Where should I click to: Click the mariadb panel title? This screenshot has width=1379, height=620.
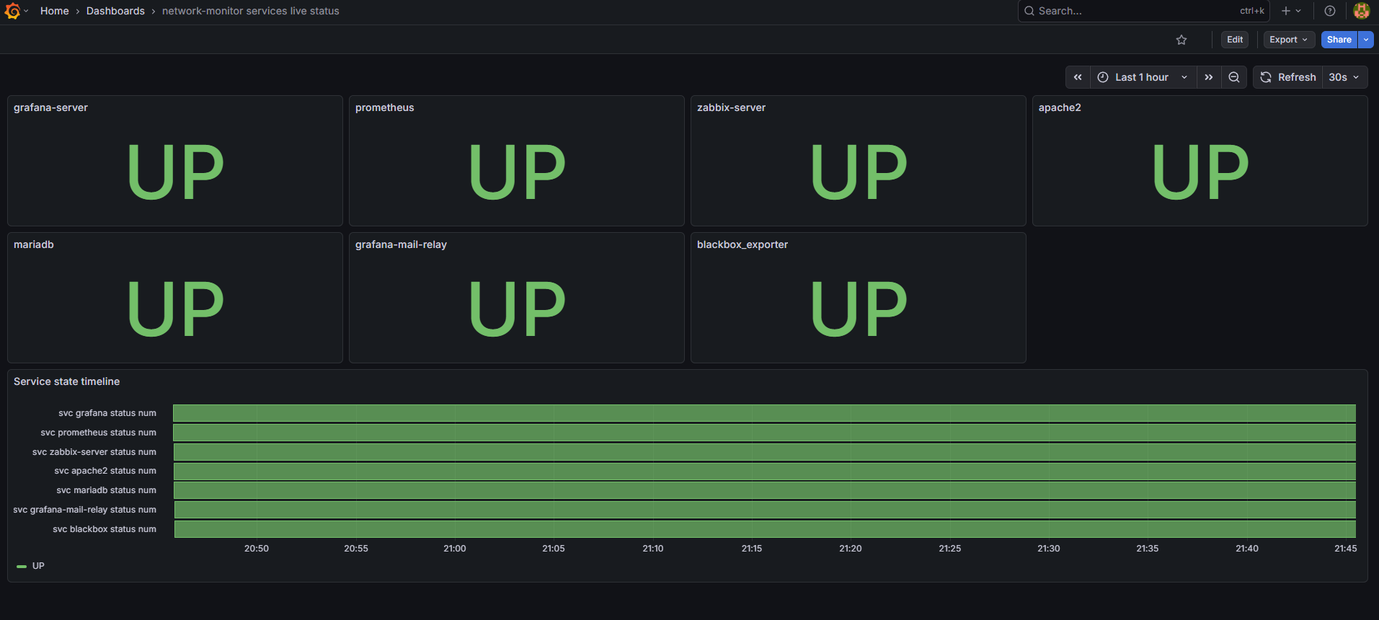pyautogui.click(x=34, y=244)
